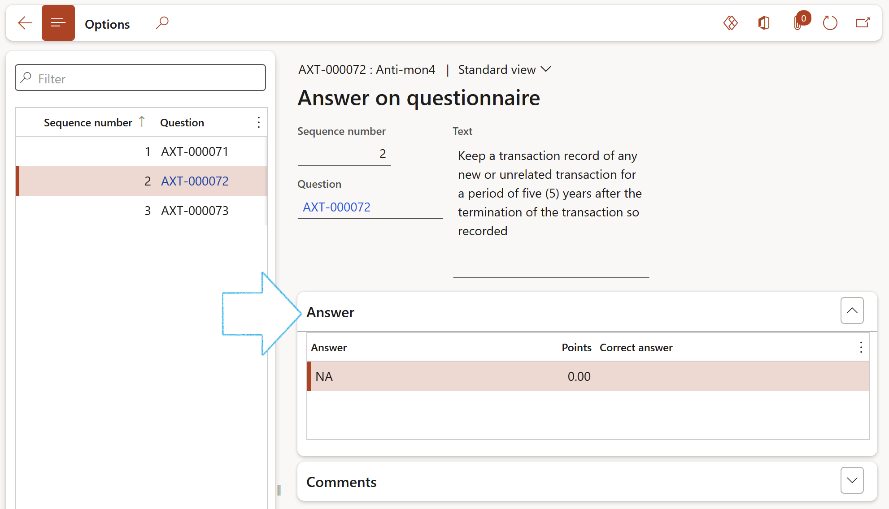Image resolution: width=889 pixels, height=509 pixels.
Task: Sort by Sequence number column header
Action: coord(88,123)
